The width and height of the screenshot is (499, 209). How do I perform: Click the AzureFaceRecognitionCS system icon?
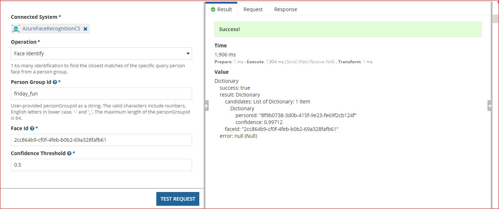(16, 28)
